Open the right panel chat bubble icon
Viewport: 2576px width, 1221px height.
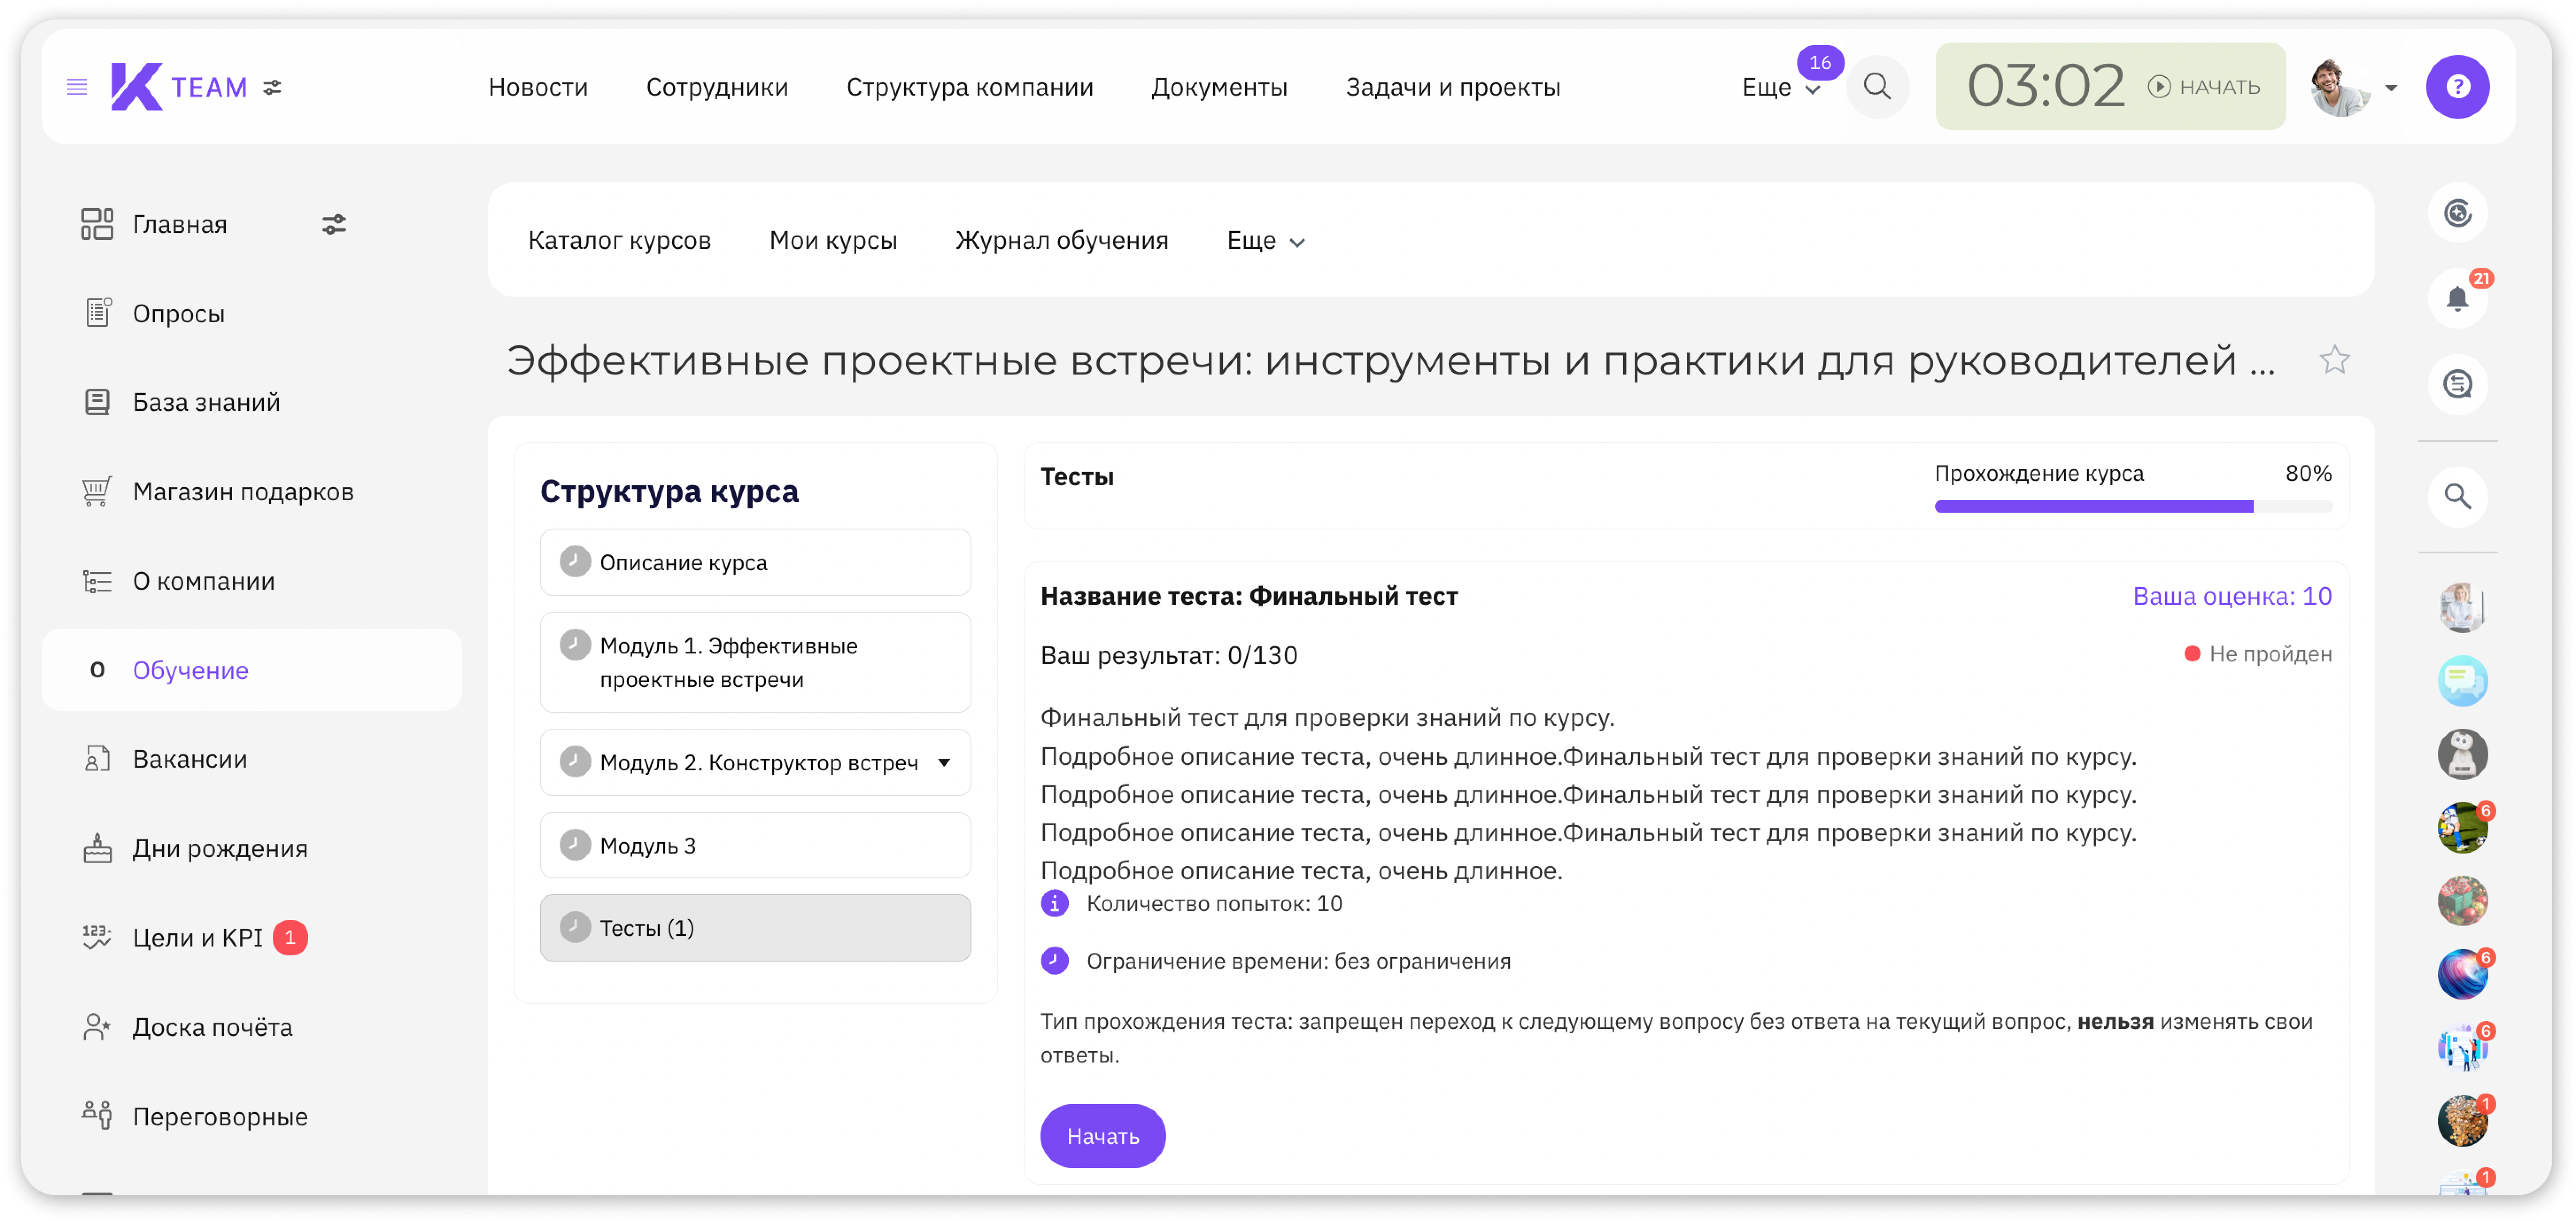(2457, 384)
